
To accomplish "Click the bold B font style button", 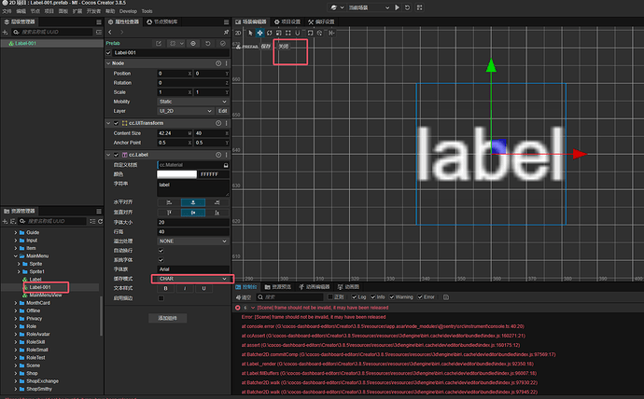I will [x=166, y=288].
